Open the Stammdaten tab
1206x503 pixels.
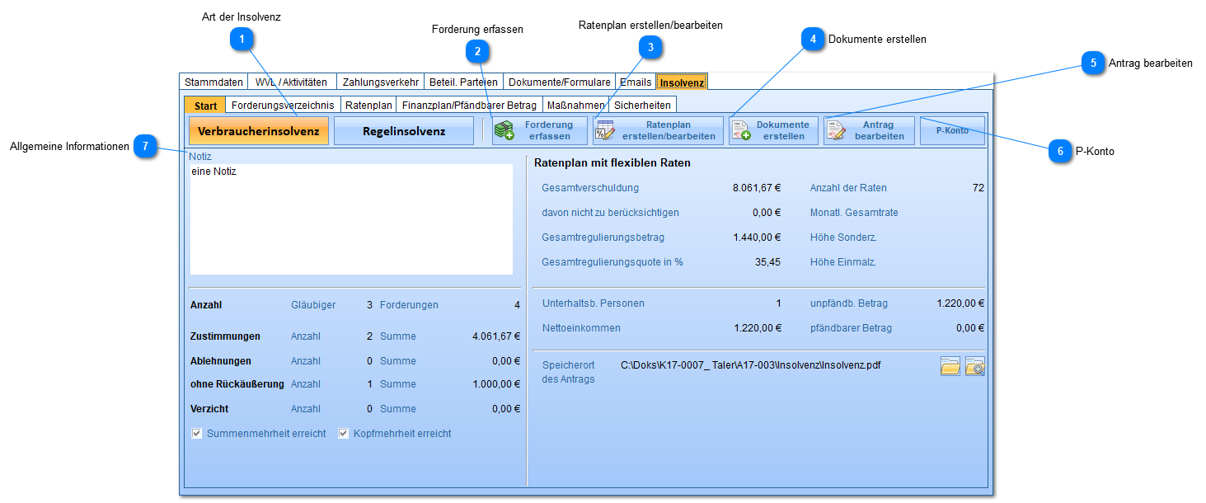214,82
